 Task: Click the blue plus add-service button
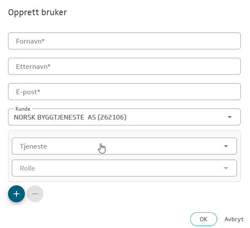tap(16, 194)
